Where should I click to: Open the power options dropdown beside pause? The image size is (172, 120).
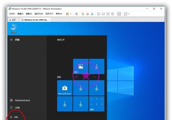[71, 14]
